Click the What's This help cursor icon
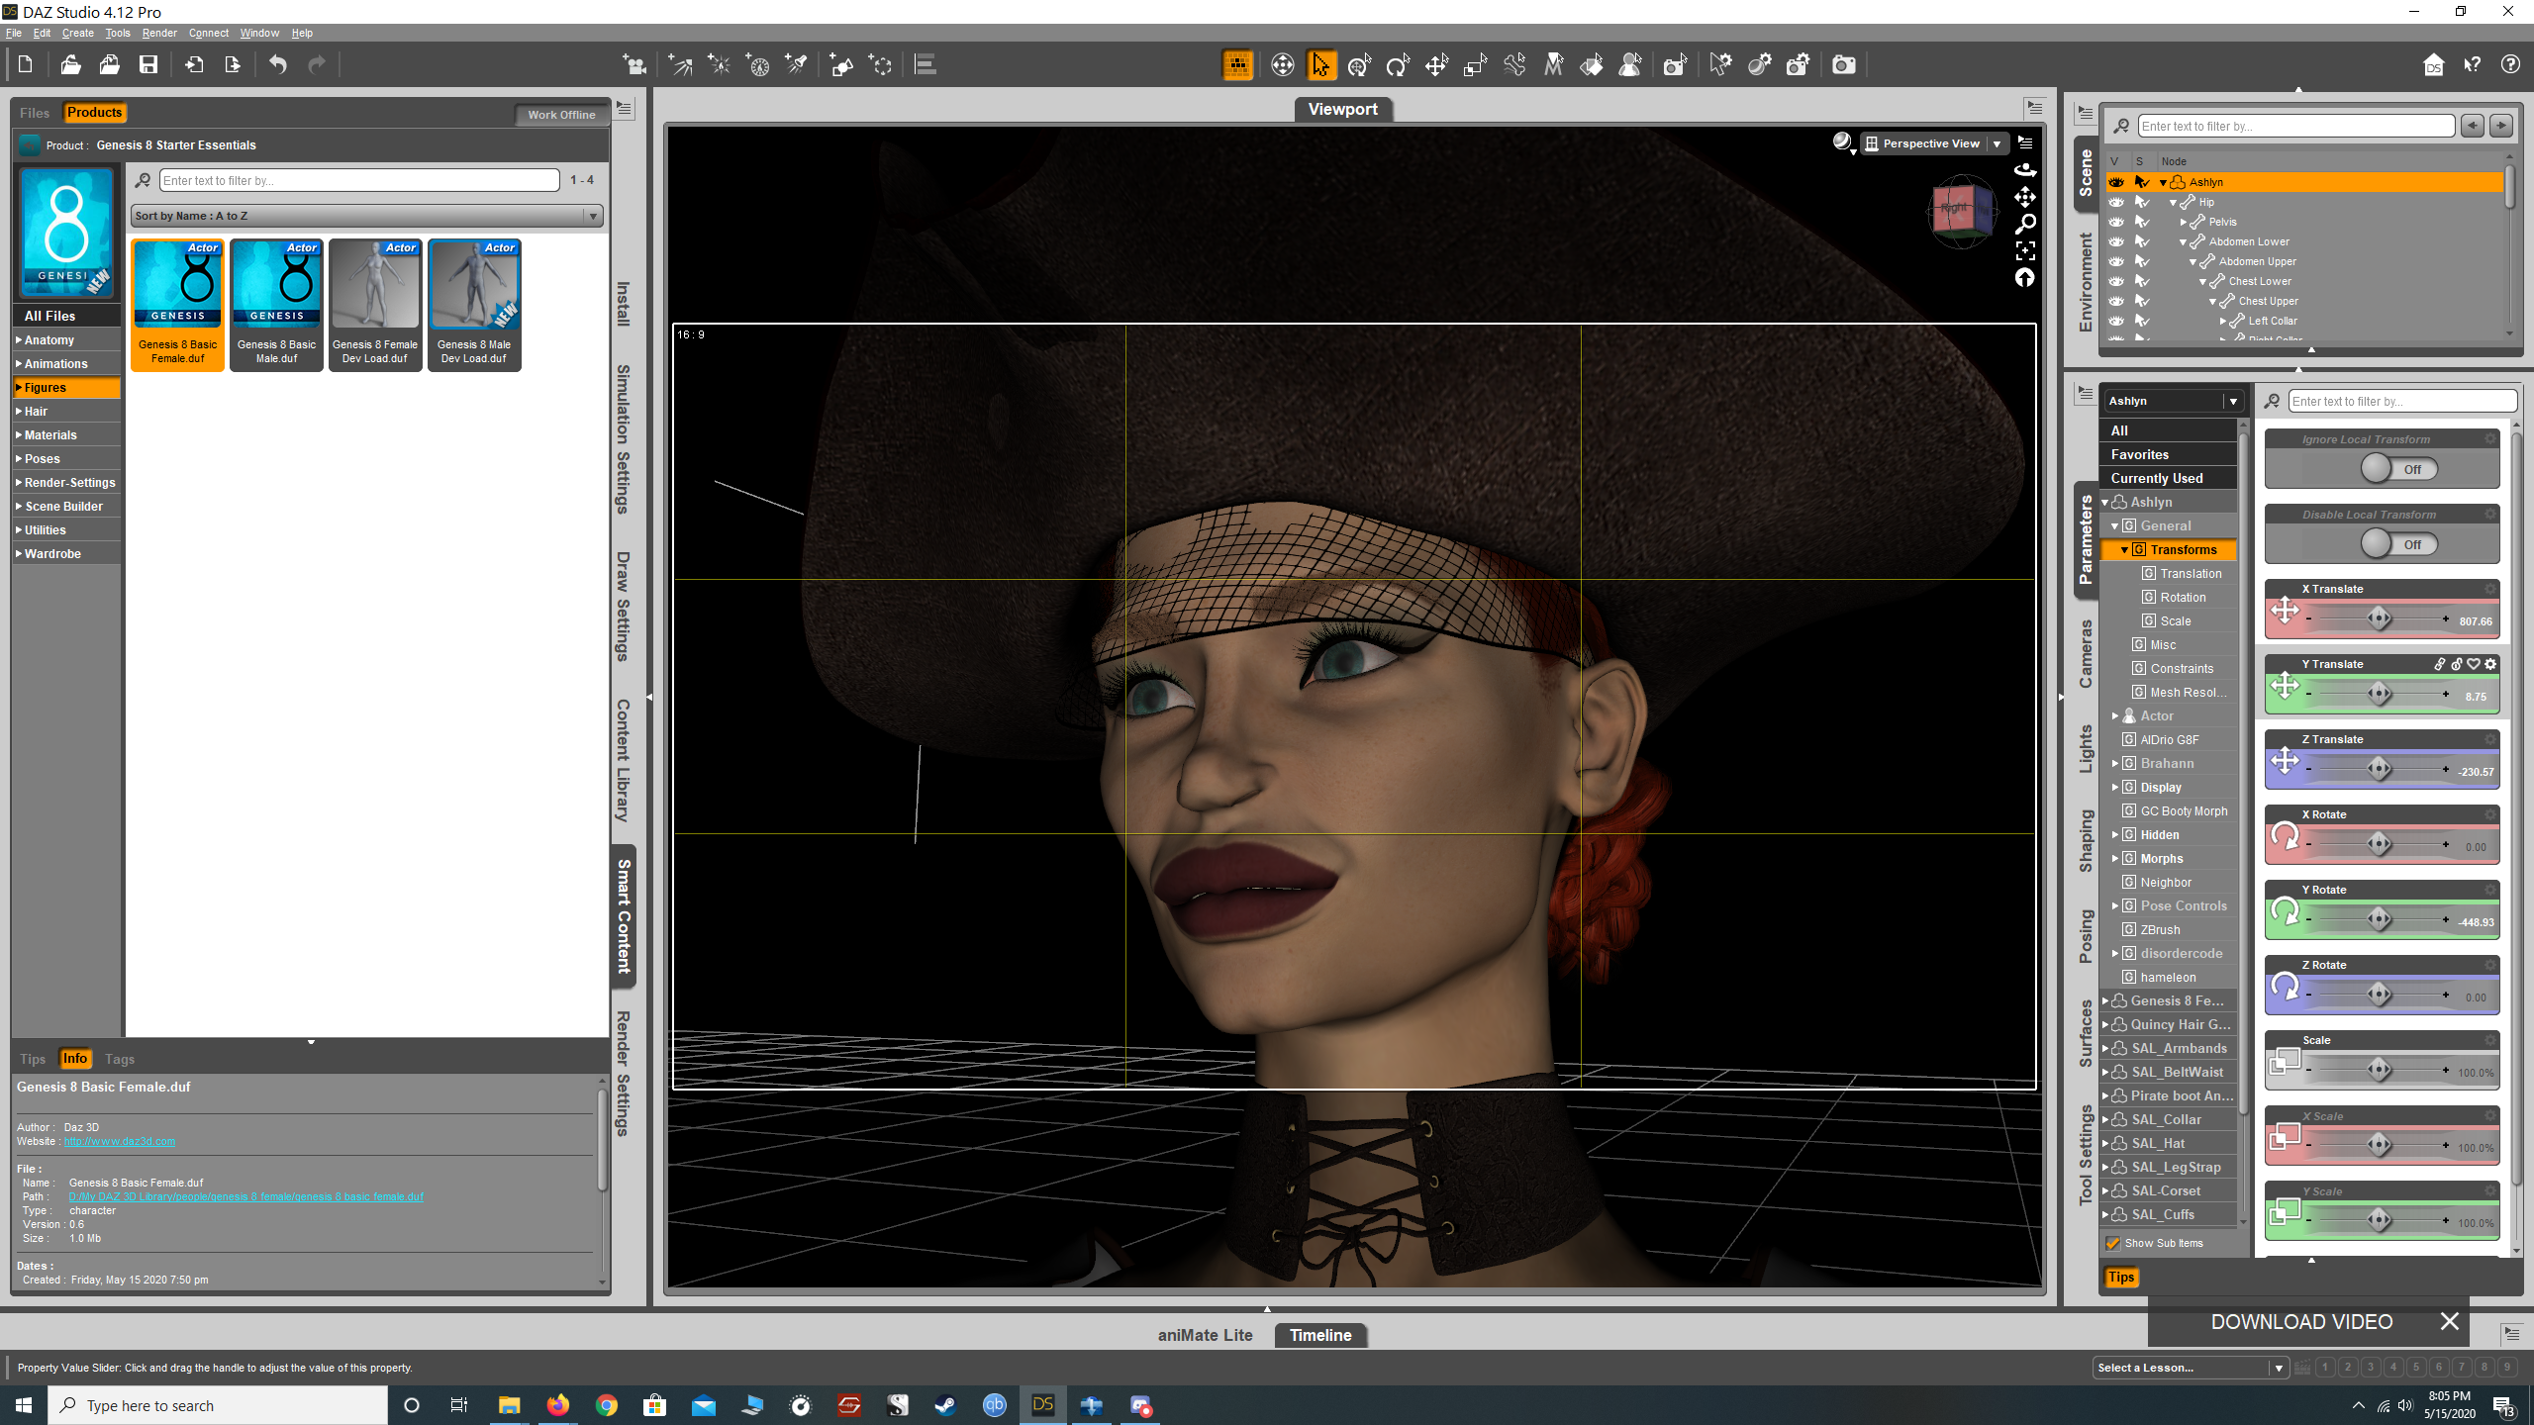Image resolution: width=2534 pixels, height=1425 pixels. [2472, 65]
